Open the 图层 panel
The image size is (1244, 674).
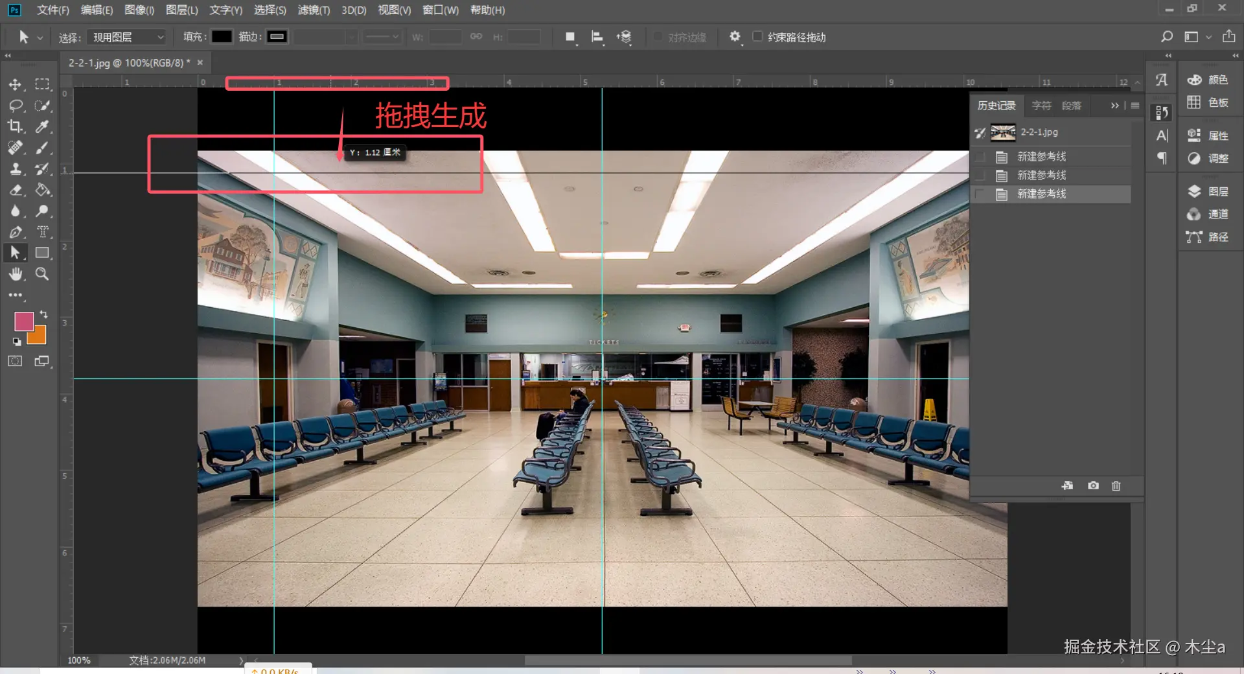tap(1208, 191)
